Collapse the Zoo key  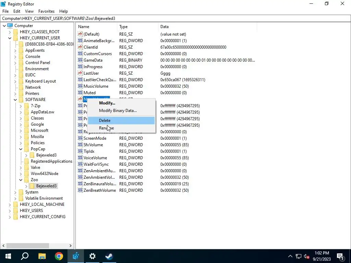[x=21, y=180]
